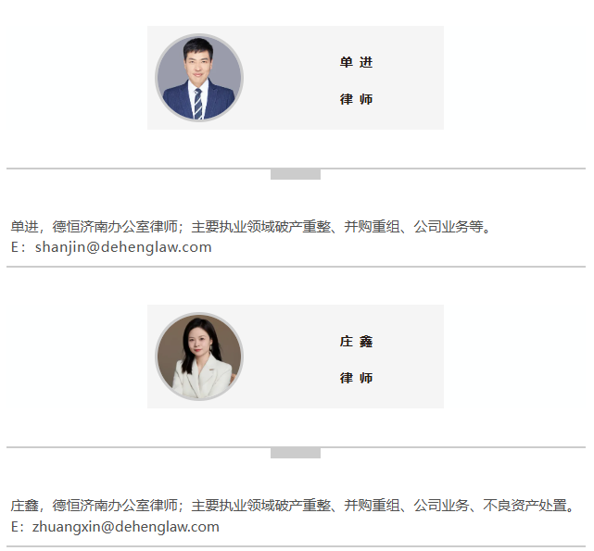The image size is (594, 551).
Task: Click 并购重组 in the 庄鑫 bio line
Action: pos(372,506)
